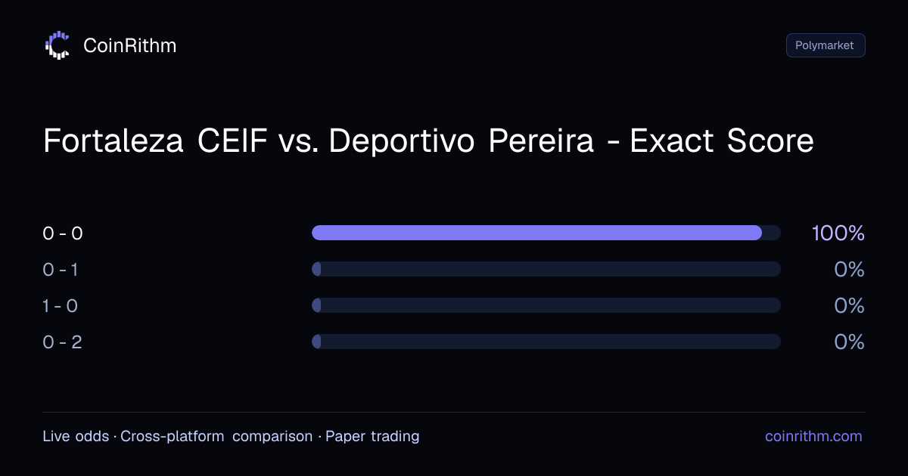Click the 100% odds value

click(x=838, y=233)
